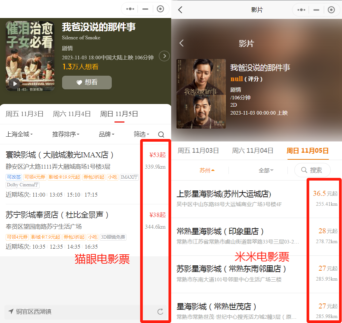Select 周五 11月3日 date tab in Maoyan
342x323 pixels.
coord(24,114)
